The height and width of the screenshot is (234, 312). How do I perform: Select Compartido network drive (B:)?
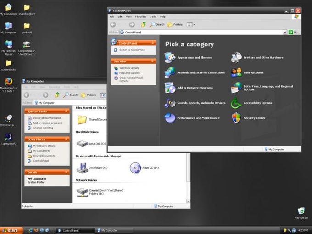pos(82,192)
